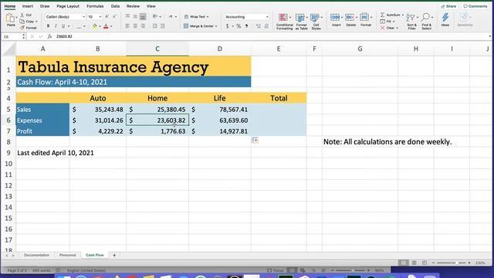Open Sort & Filter options
The height and width of the screenshot is (278, 494).
(411, 22)
